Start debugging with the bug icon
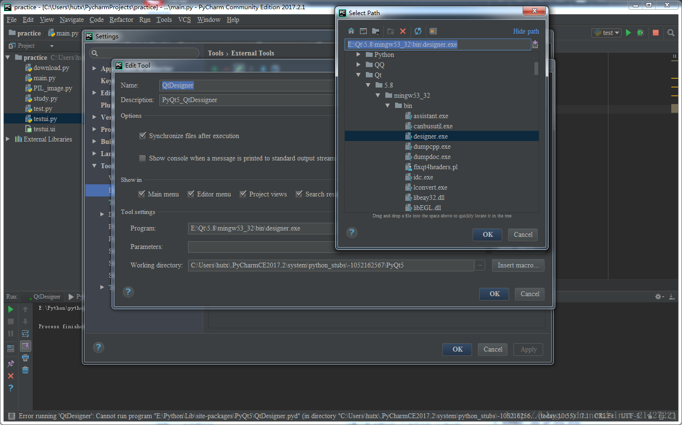Image resolution: width=682 pixels, height=425 pixels. coord(641,33)
